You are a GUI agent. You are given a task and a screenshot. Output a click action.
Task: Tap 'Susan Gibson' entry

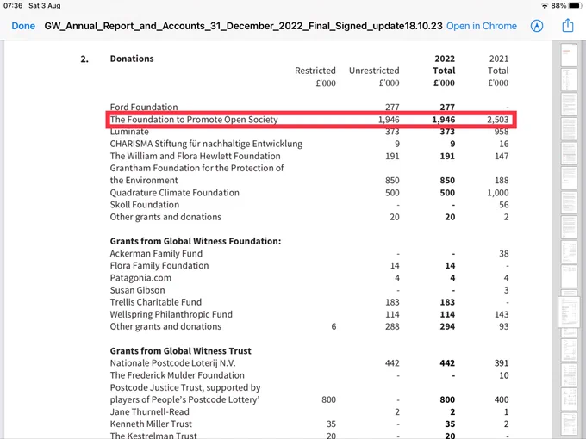coord(137,290)
